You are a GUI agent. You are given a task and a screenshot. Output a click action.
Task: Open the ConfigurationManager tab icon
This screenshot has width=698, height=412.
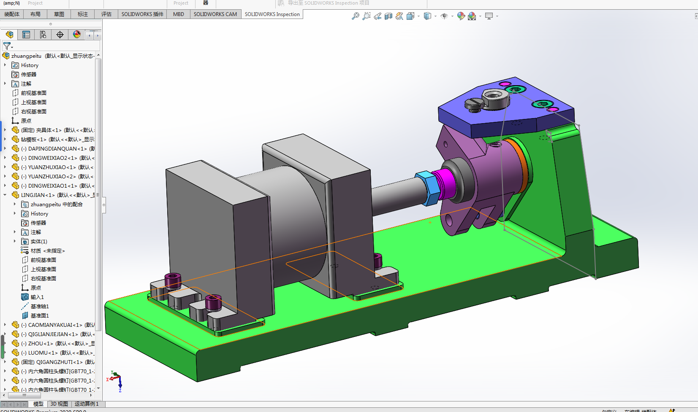(x=43, y=35)
